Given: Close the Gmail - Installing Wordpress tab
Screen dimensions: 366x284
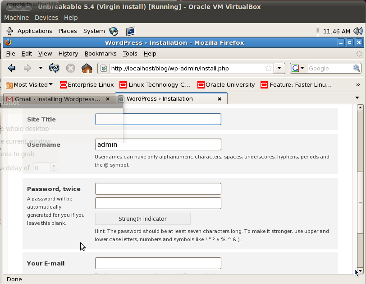Looking at the screenshot, I should (x=108, y=99).
